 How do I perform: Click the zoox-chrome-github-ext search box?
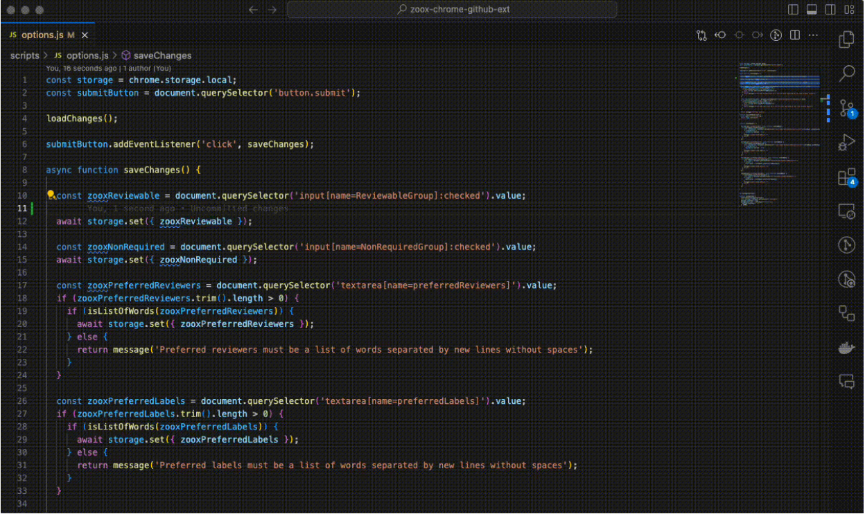tap(452, 10)
